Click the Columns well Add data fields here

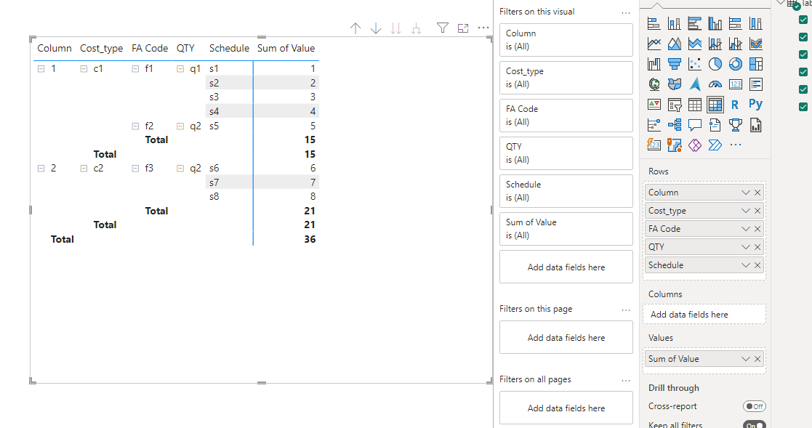(704, 314)
